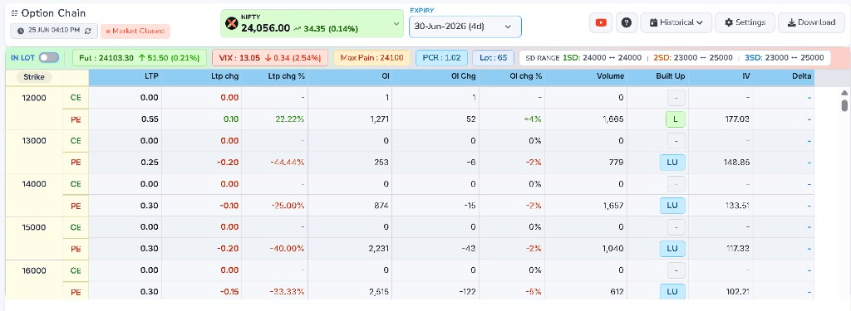Click OI value 2,231 for 15000 PE
This screenshot has width=851, height=311.
coord(379,249)
